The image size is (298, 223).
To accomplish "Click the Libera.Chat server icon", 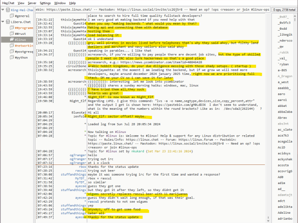I will (x=7, y=22).
